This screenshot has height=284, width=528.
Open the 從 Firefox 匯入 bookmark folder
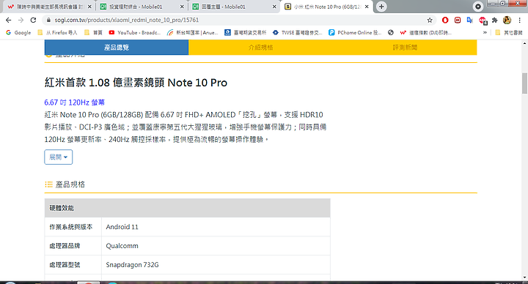[x=58, y=33]
